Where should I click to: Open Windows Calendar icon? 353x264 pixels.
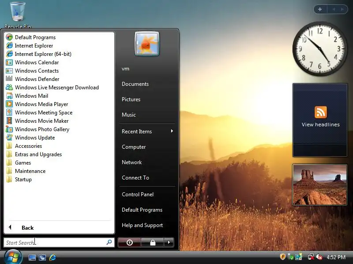tap(9, 62)
